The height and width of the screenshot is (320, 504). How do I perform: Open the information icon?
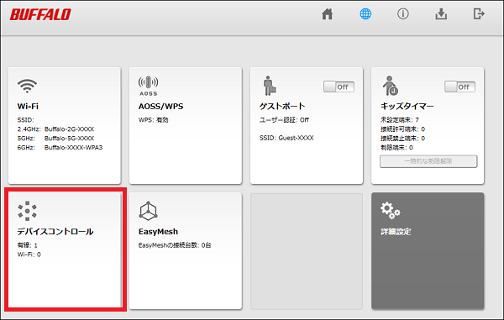pyautogui.click(x=402, y=13)
